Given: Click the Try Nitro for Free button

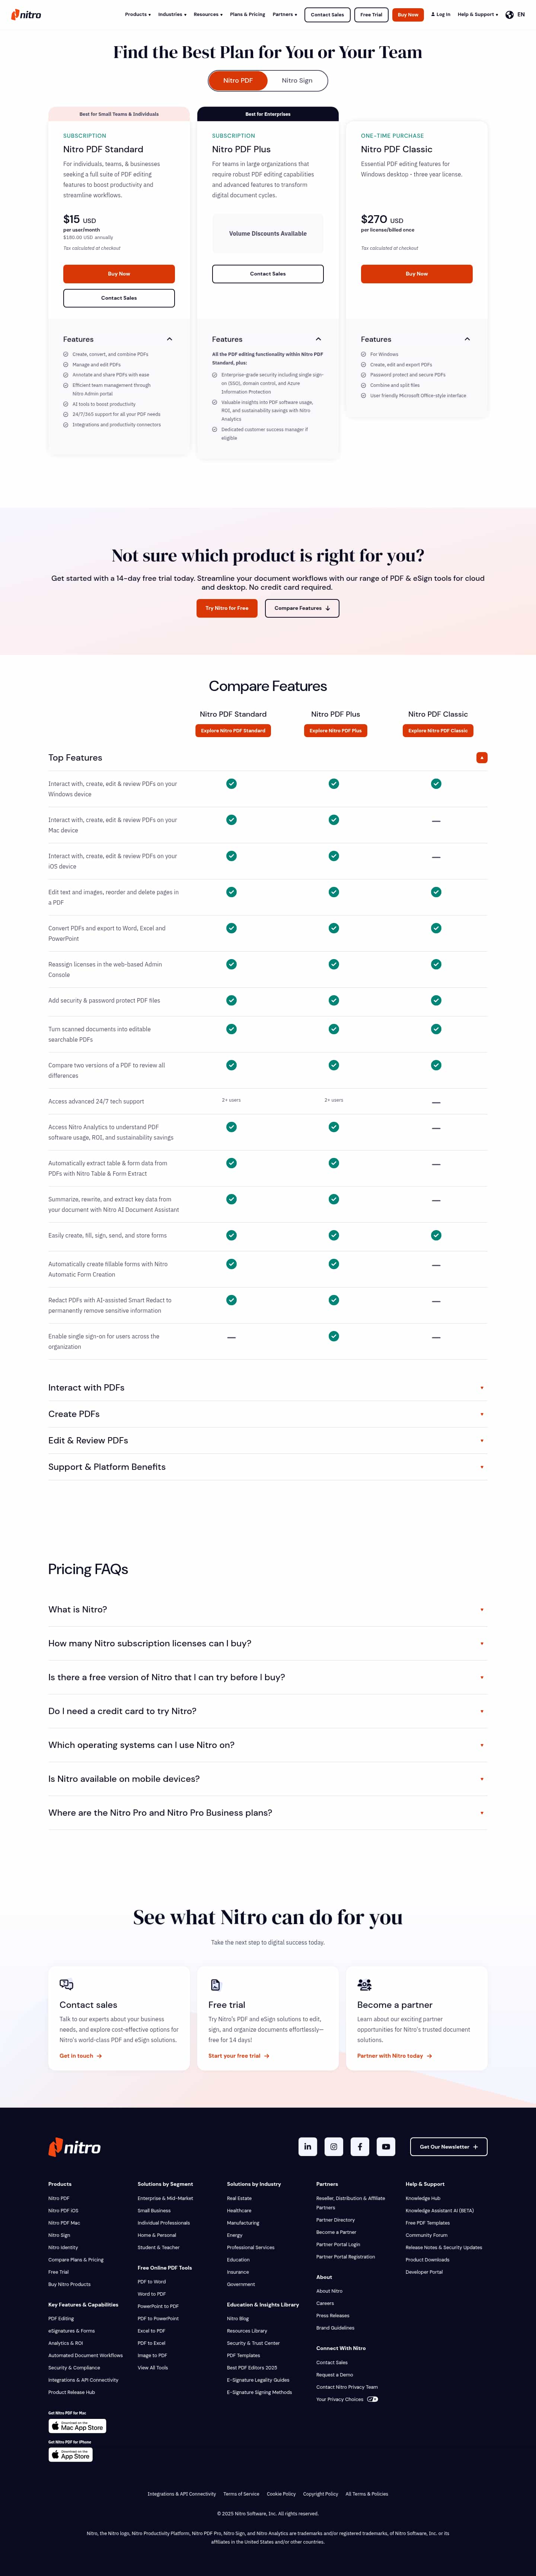Looking at the screenshot, I should [227, 608].
